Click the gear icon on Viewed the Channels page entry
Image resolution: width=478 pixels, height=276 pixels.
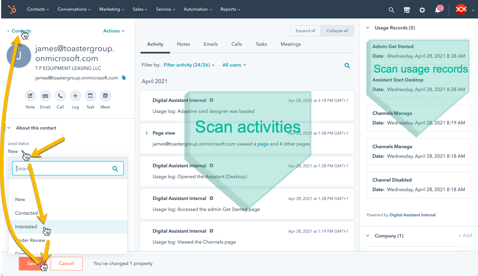pos(211,231)
